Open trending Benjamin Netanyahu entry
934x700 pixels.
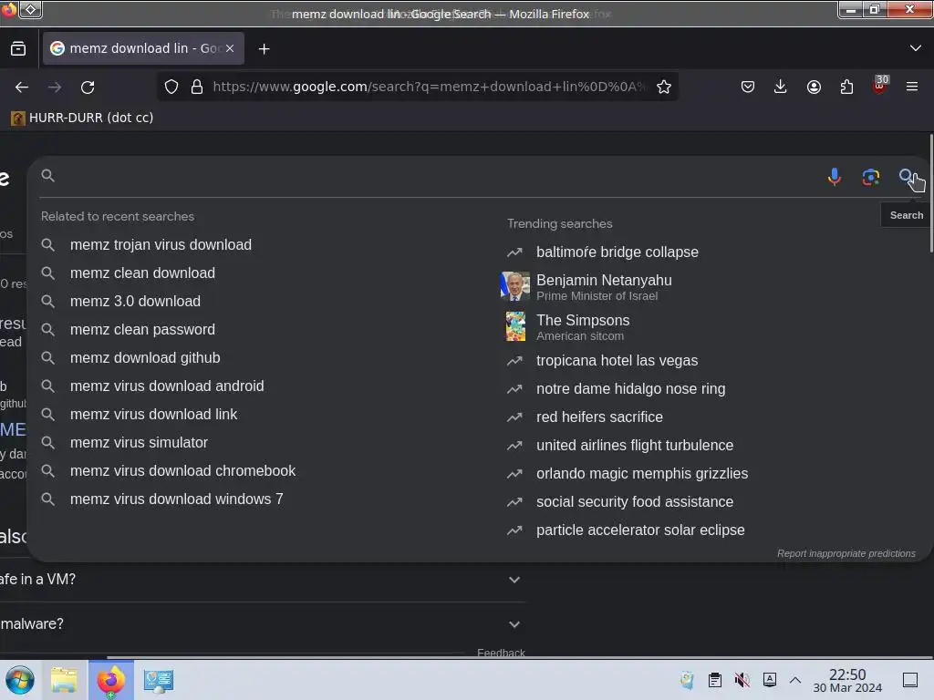click(x=604, y=287)
